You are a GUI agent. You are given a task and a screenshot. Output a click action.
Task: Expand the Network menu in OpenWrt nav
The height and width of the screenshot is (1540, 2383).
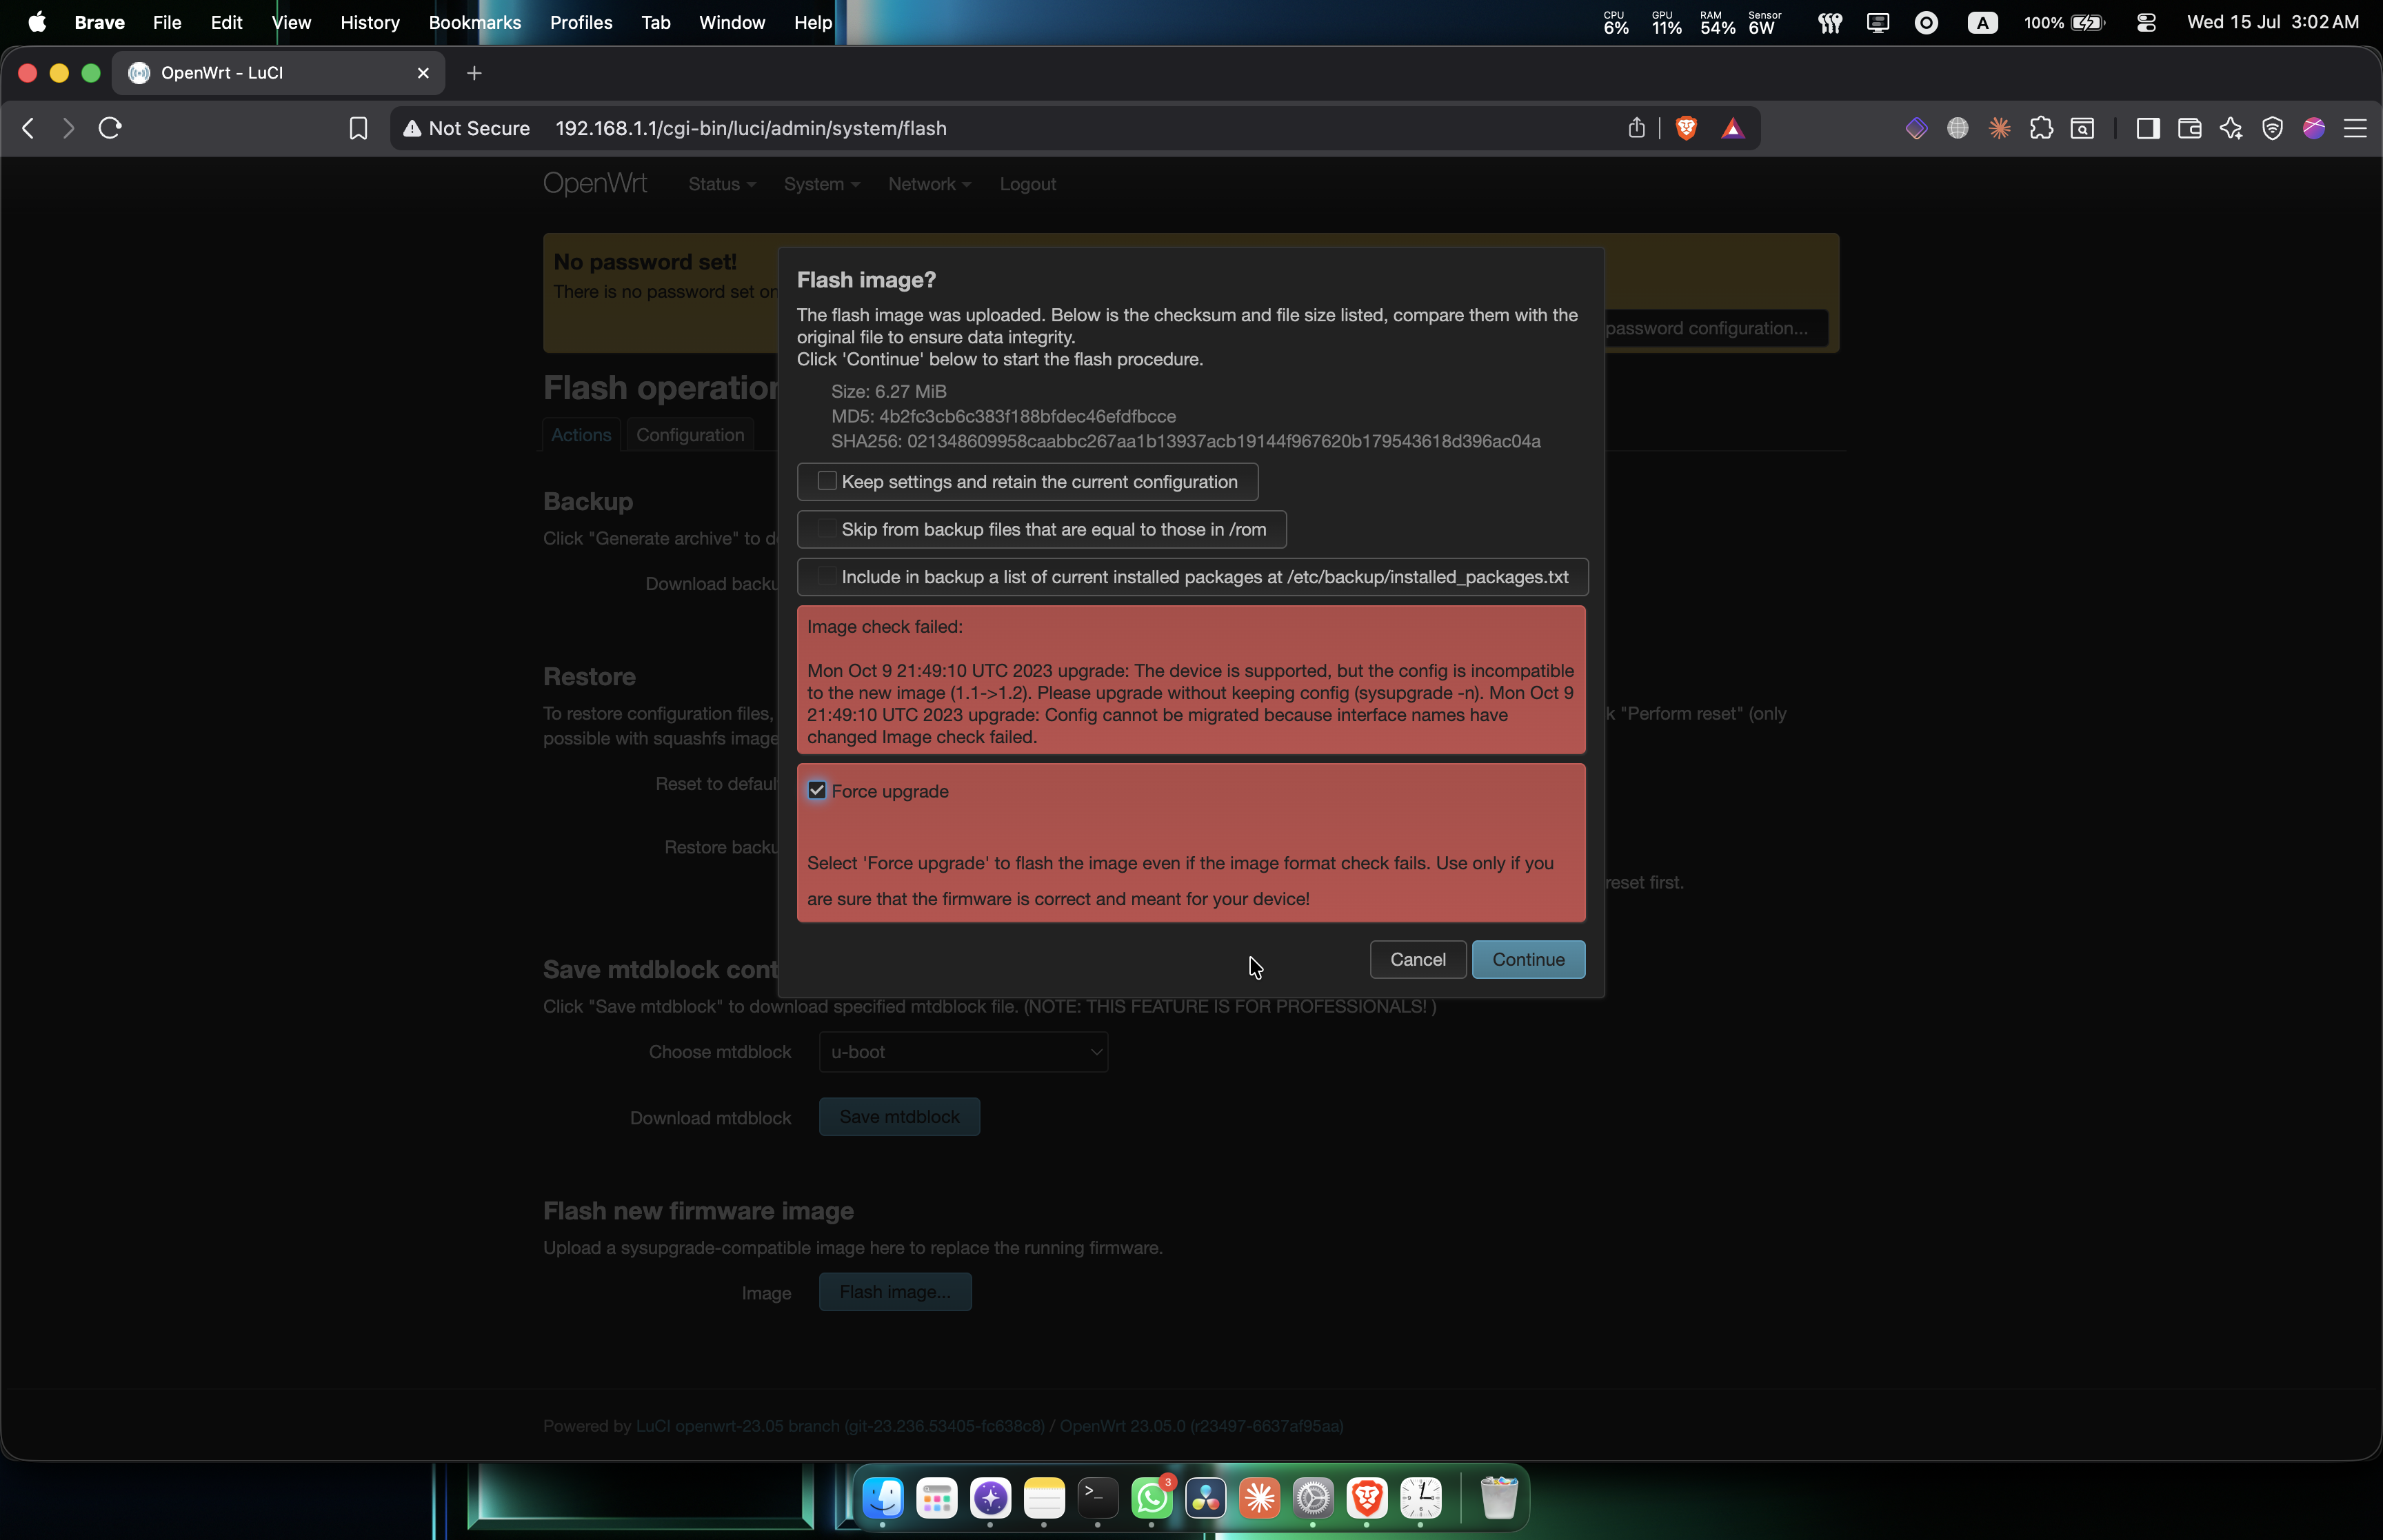(x=929, y=184)
